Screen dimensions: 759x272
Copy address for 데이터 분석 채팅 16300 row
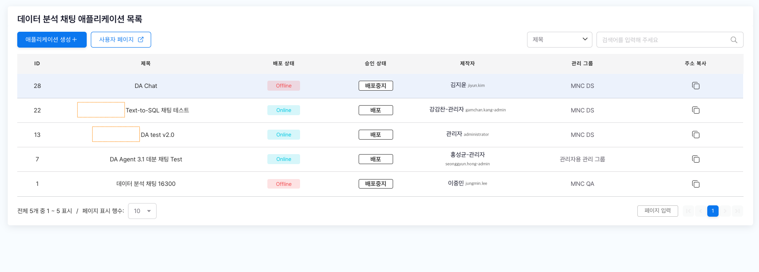click(x=695, y=184)
